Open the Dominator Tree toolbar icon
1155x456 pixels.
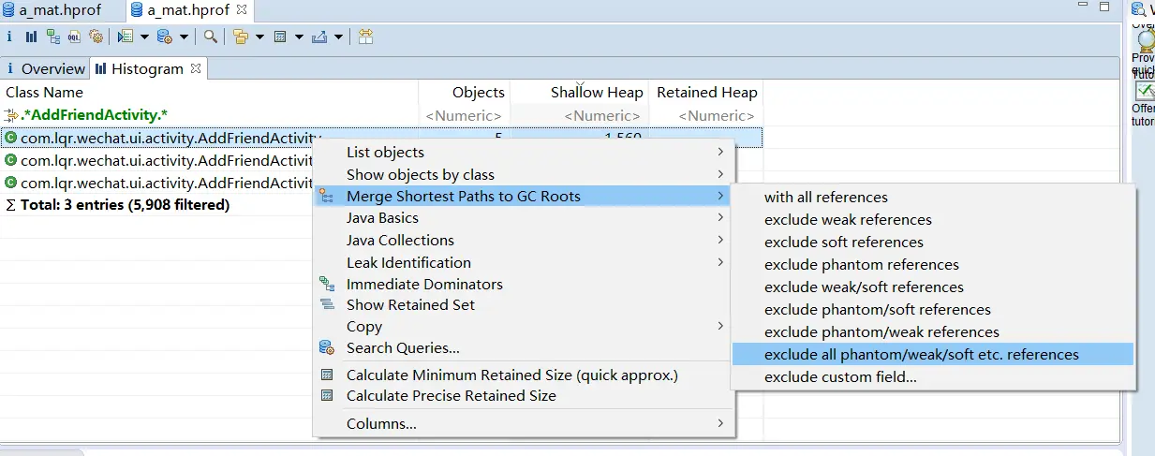point(53,37)
